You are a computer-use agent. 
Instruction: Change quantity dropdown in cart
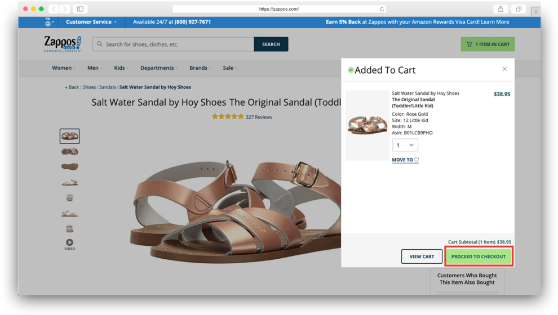click(x=405, y=145)
